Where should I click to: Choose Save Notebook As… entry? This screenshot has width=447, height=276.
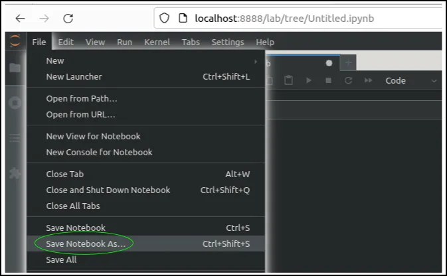click(x=146, y=243)
